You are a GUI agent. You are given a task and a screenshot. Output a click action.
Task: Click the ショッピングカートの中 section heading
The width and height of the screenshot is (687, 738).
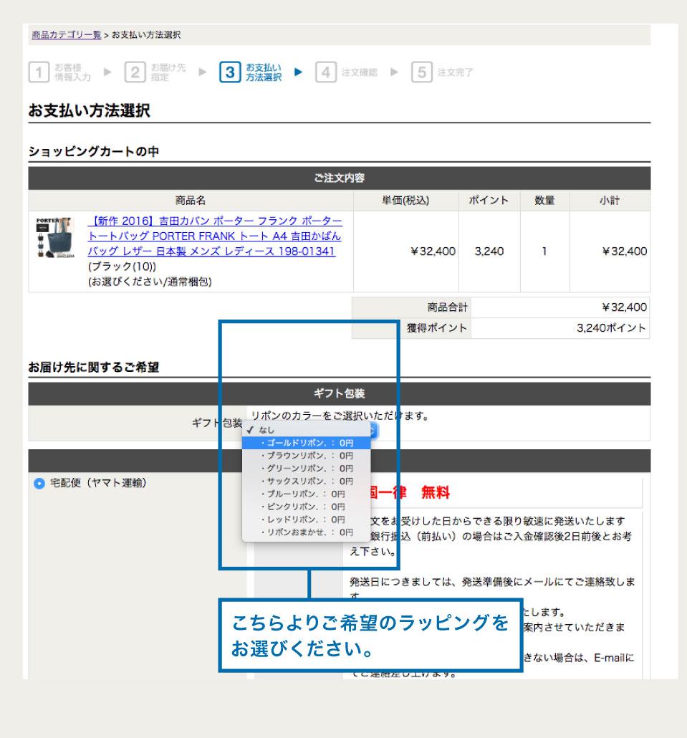point(94,152)
